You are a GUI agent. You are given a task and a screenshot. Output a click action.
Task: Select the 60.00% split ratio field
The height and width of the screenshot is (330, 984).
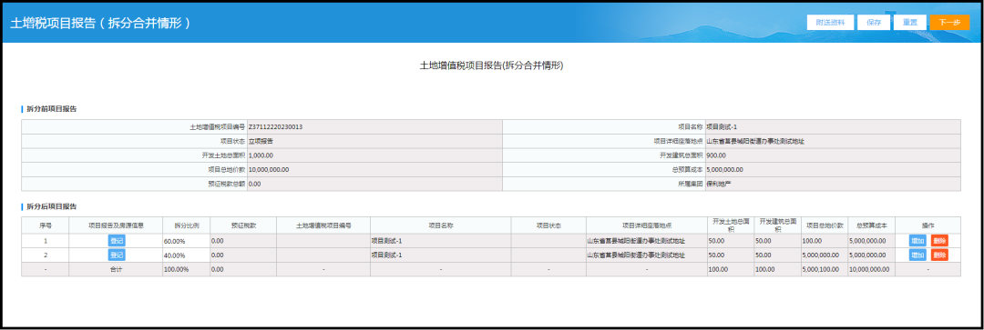tap(186, 241)
